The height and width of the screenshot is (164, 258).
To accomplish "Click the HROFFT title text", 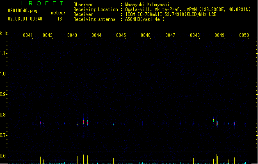I will click(x=42, y=3).
